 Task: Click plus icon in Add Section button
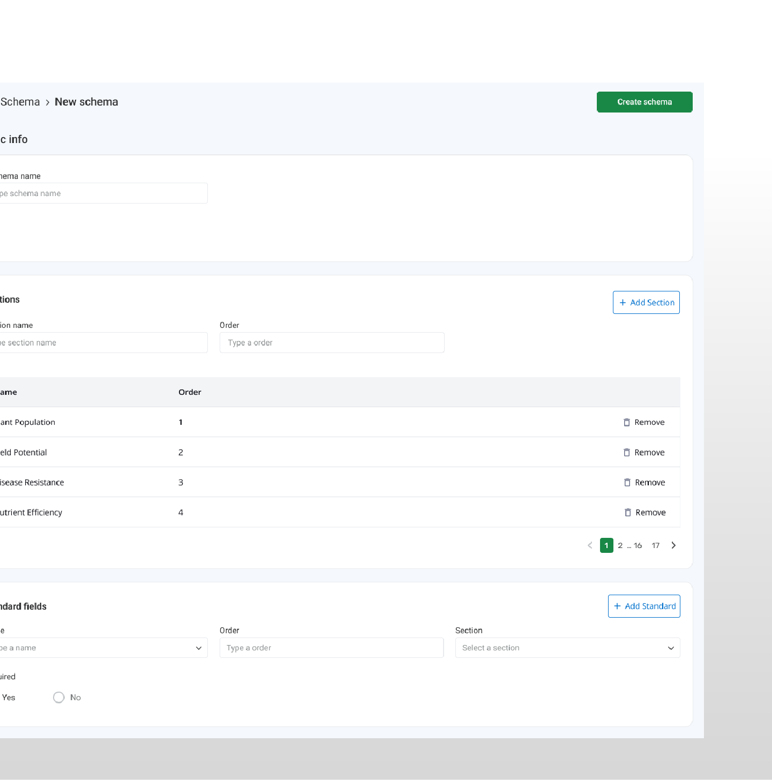[x=623, y=303]
